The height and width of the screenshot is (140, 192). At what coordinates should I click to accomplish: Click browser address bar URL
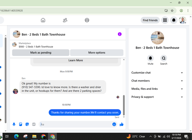pos(12,11)
